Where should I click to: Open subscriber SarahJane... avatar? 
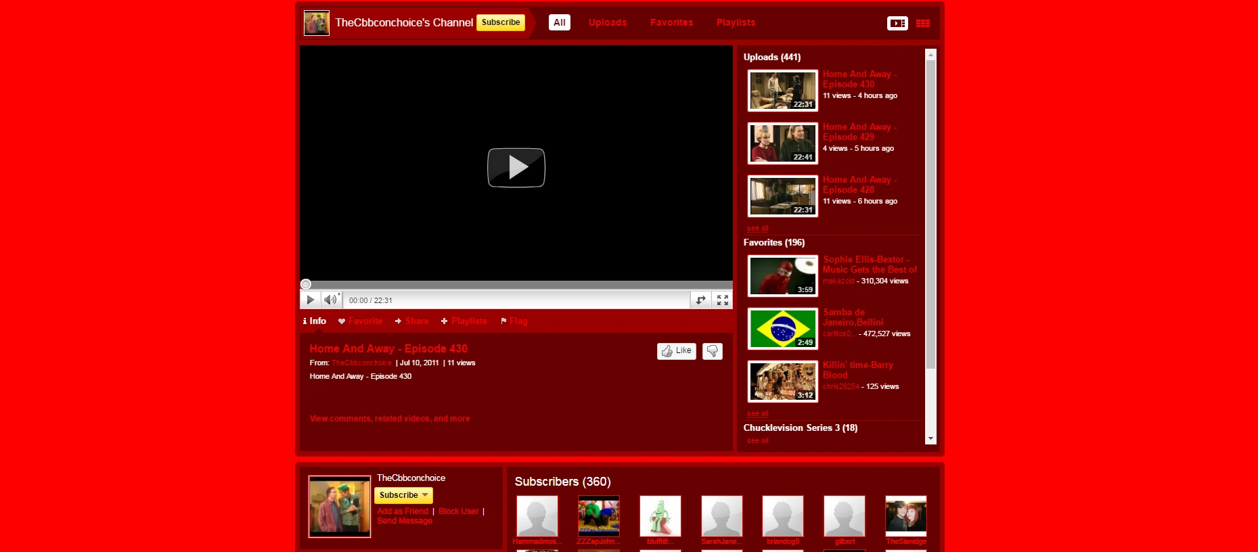(x=722, y=516)
